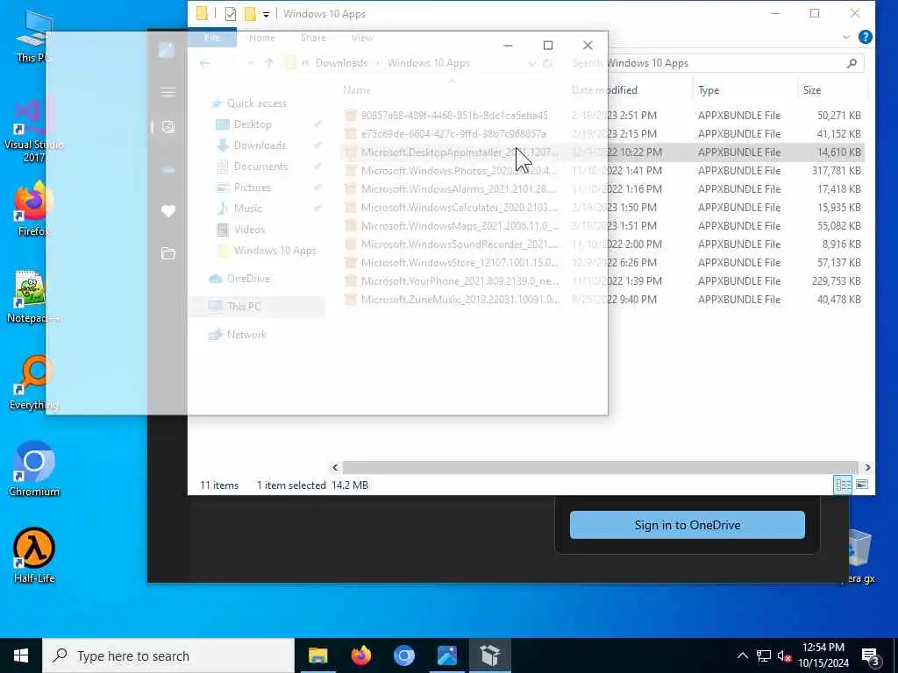Select the Microsoft.WindowsCalculator file
The image size is (898, 673).
(x=602, y=207)
